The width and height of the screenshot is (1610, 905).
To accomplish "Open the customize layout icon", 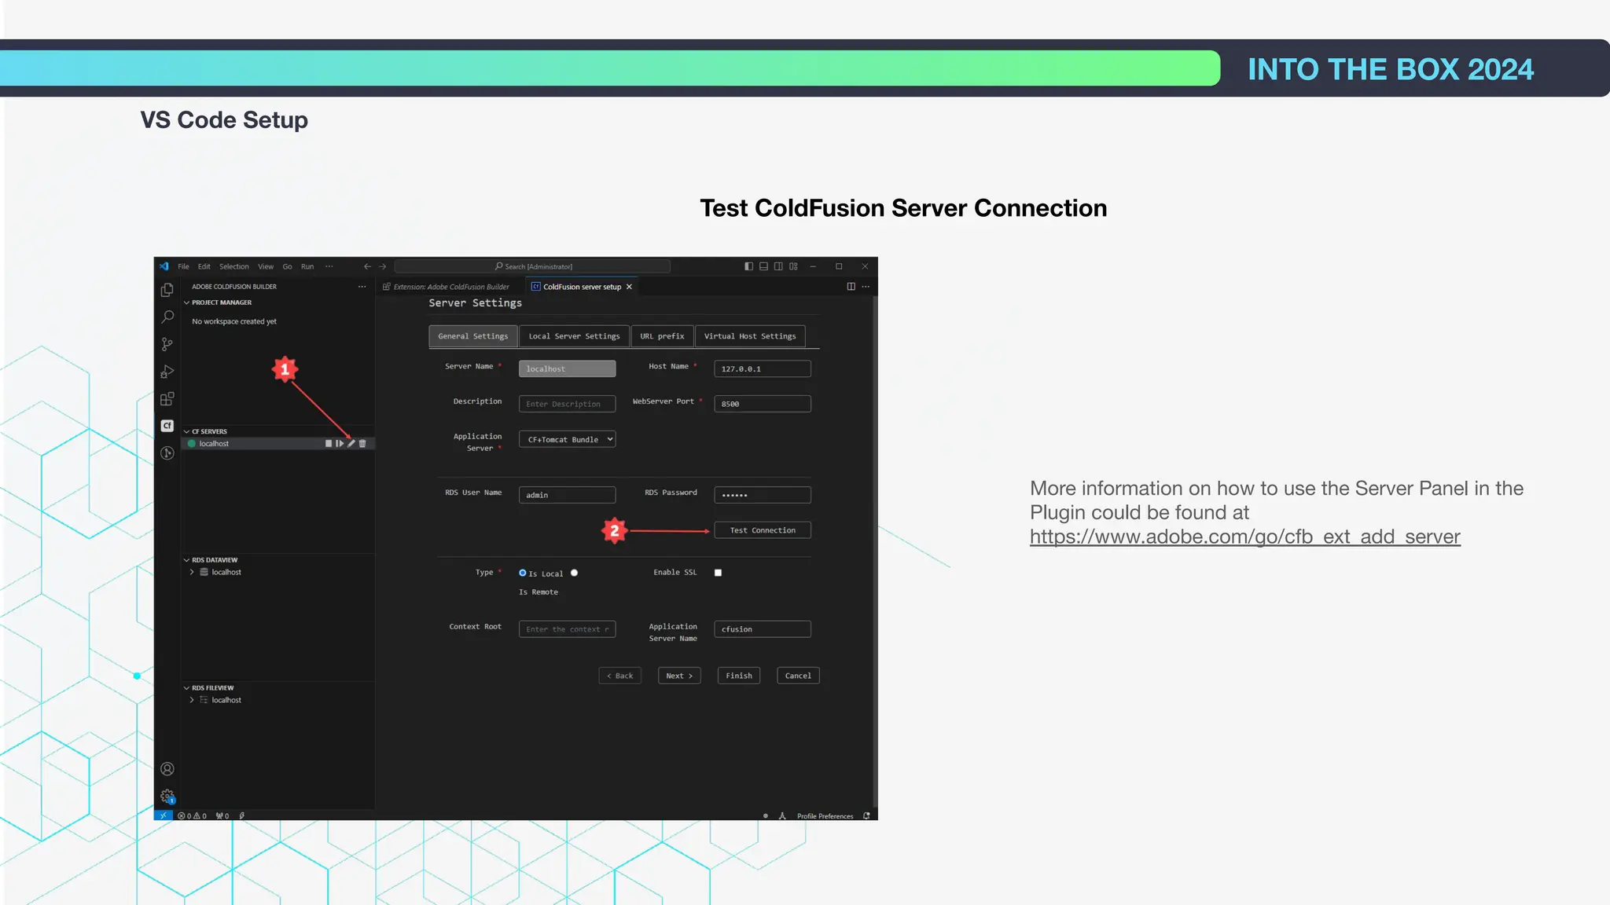I will coord(793,266).
